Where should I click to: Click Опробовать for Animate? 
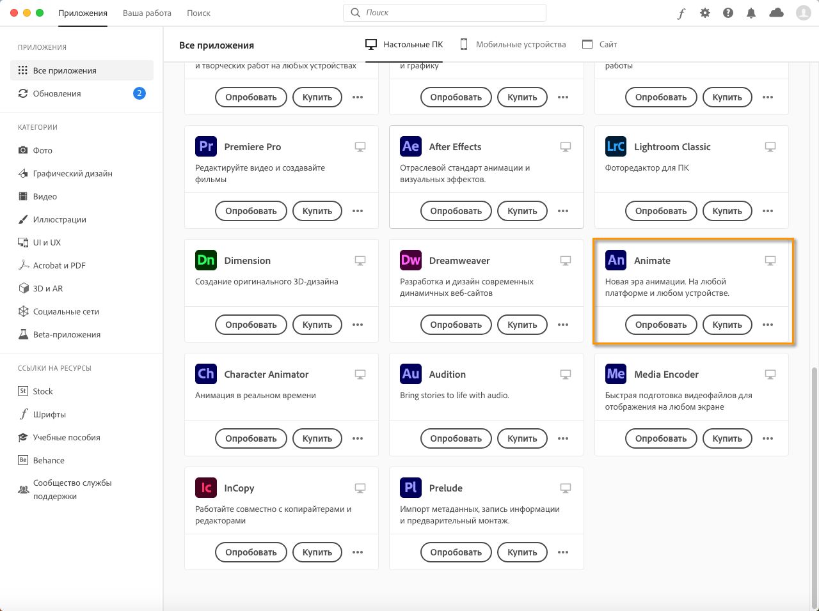coord(661,325)
